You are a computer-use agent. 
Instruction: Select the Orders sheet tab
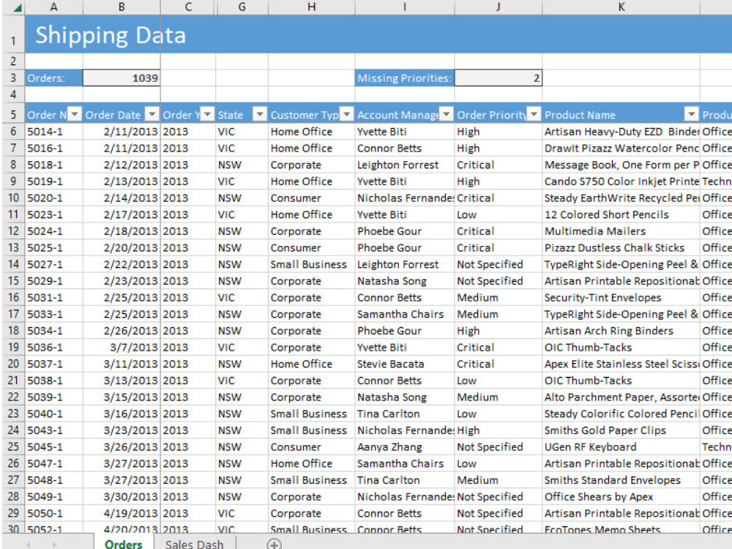pos(124,544)
